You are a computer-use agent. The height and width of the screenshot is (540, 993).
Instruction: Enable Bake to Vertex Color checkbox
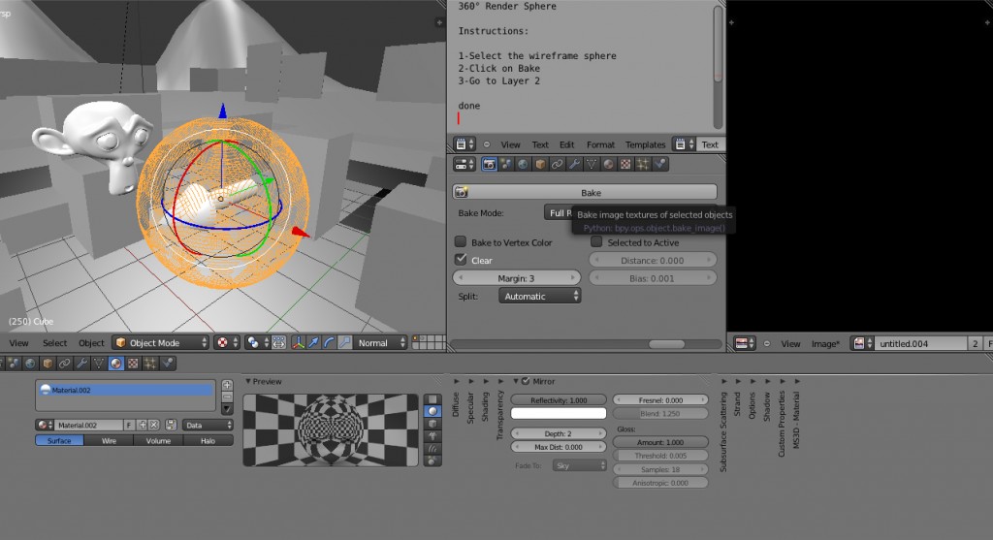coord(461,241)
